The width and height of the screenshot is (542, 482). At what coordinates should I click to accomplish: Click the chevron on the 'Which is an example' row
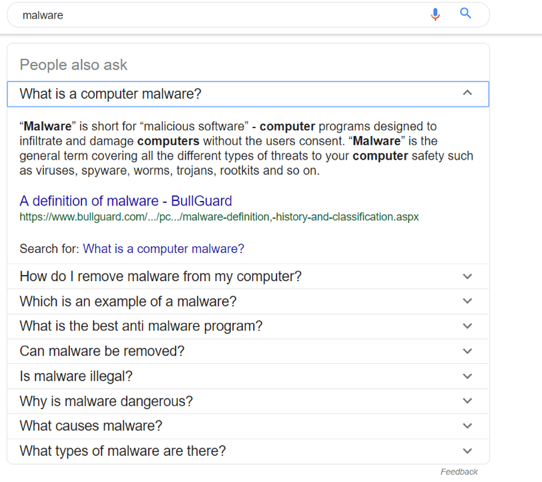[467, 301]
